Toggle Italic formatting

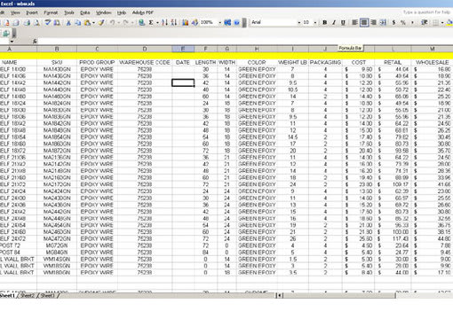[x=334, y=22]
